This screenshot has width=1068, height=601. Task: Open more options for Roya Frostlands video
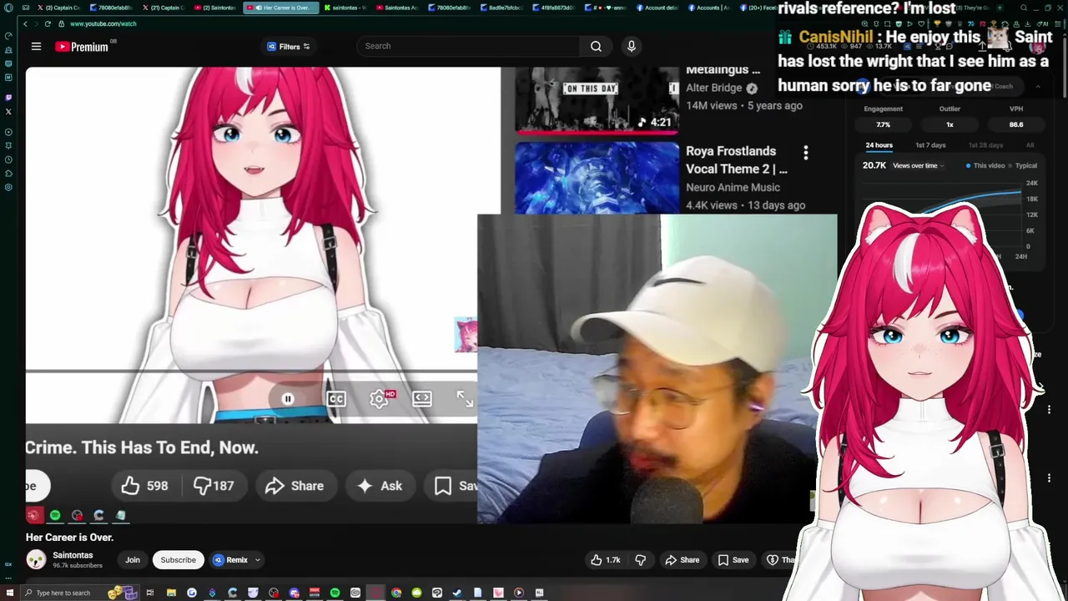(805, 153)
